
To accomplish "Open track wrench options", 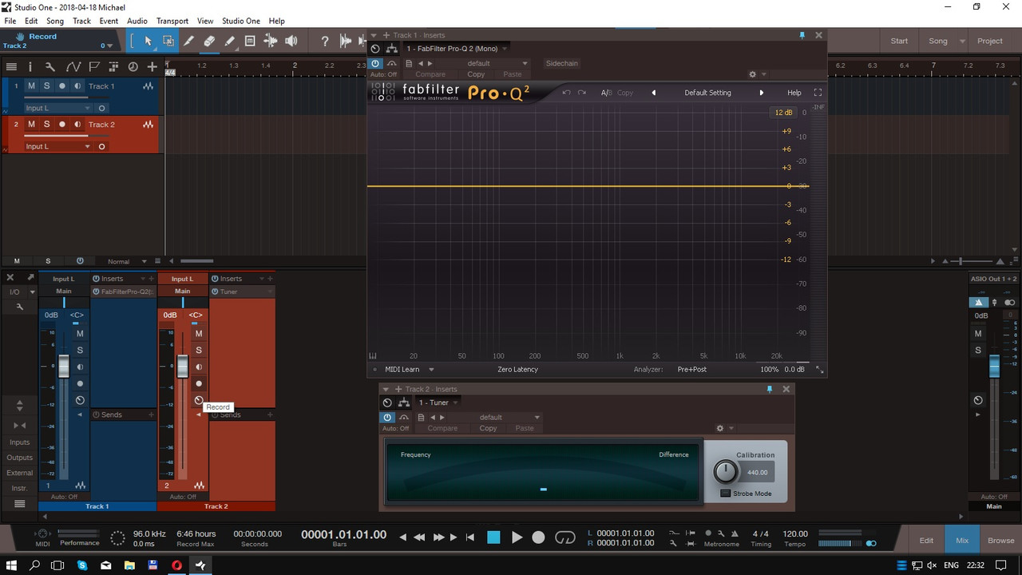I will (x=50, y=67).
